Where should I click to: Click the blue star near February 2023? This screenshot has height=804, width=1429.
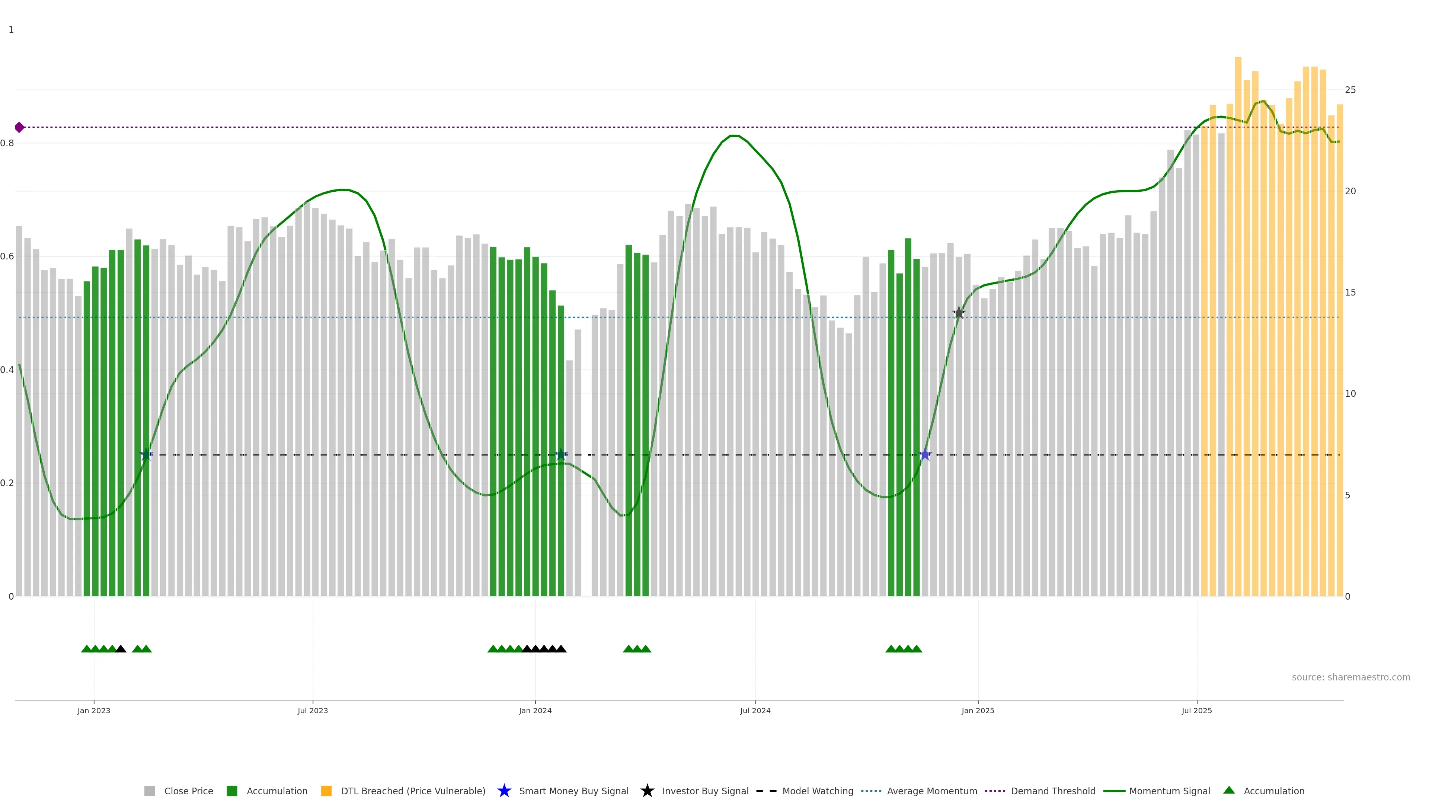[x=146, y=455]
